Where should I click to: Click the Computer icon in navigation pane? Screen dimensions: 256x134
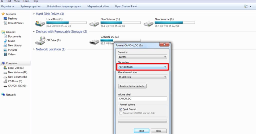(3, 63)
